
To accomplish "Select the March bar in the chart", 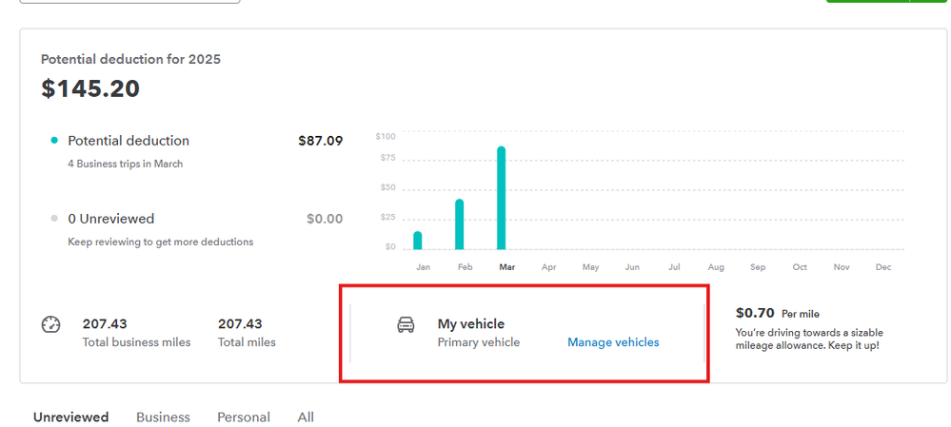I will click(x=502, y=198).
